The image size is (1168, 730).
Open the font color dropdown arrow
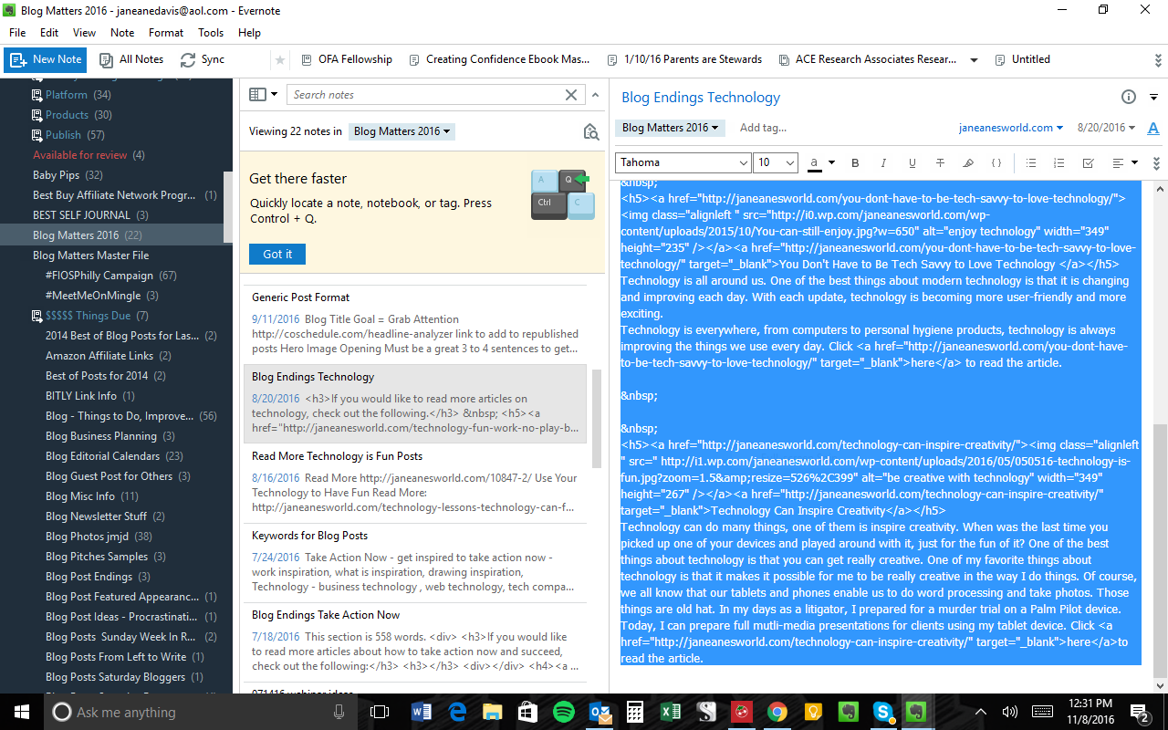pyautogui.click(x=831, y=163)
